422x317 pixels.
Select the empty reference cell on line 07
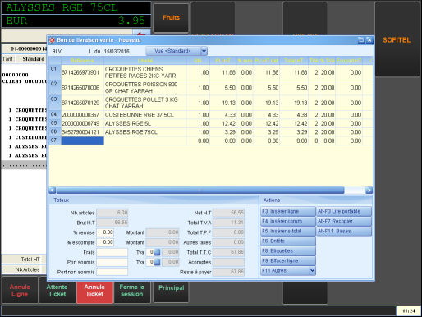click(82, 140)
